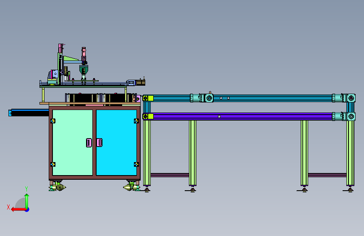Click the red X axis arrow of the triad

point(18,210)
